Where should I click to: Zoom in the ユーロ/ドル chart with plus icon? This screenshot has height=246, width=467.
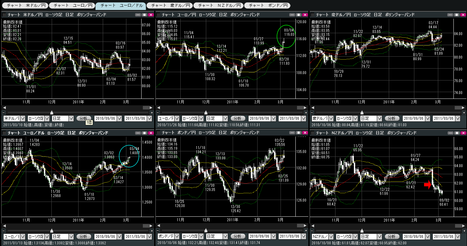[152, 231]
